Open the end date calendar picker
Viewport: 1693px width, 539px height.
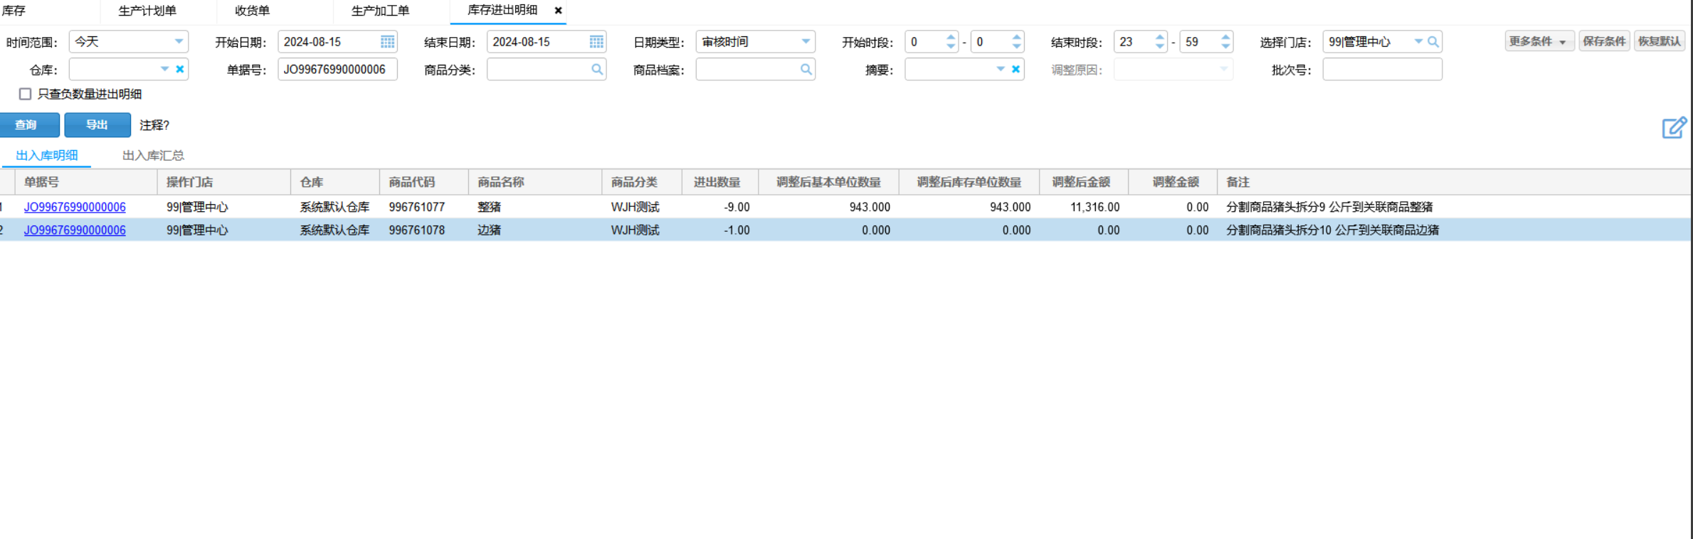596,42
